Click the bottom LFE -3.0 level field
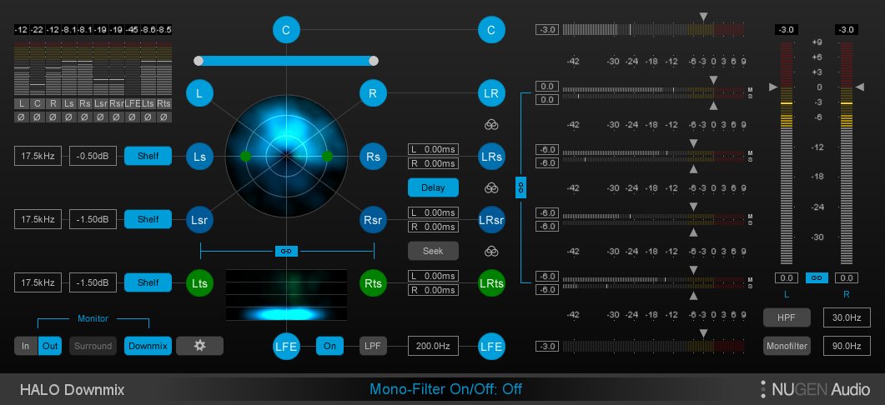Viewport: 885px width, 405px height. coord(547,347)
